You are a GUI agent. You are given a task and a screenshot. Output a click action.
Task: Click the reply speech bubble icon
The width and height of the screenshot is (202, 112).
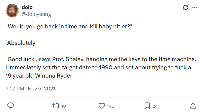tap(11, 106)
